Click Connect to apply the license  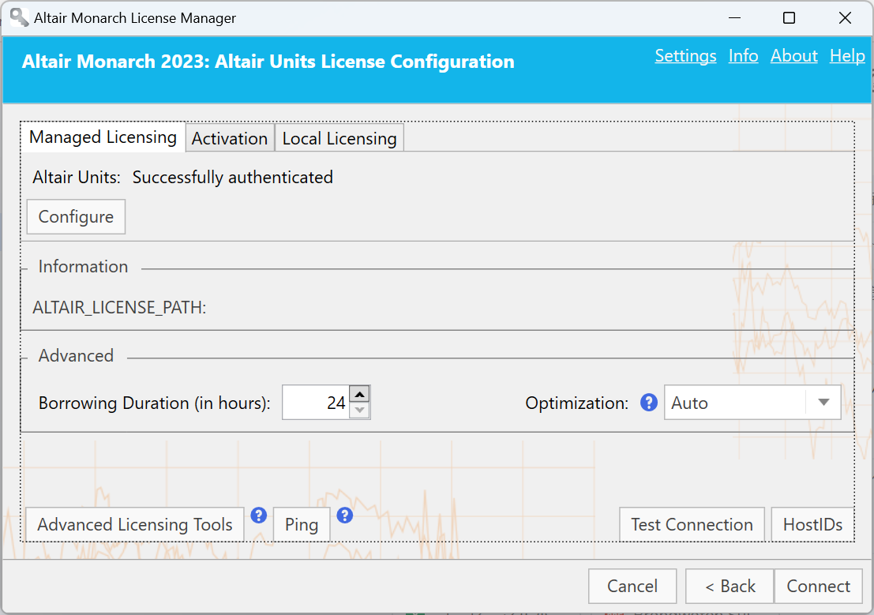pos(818,586)
